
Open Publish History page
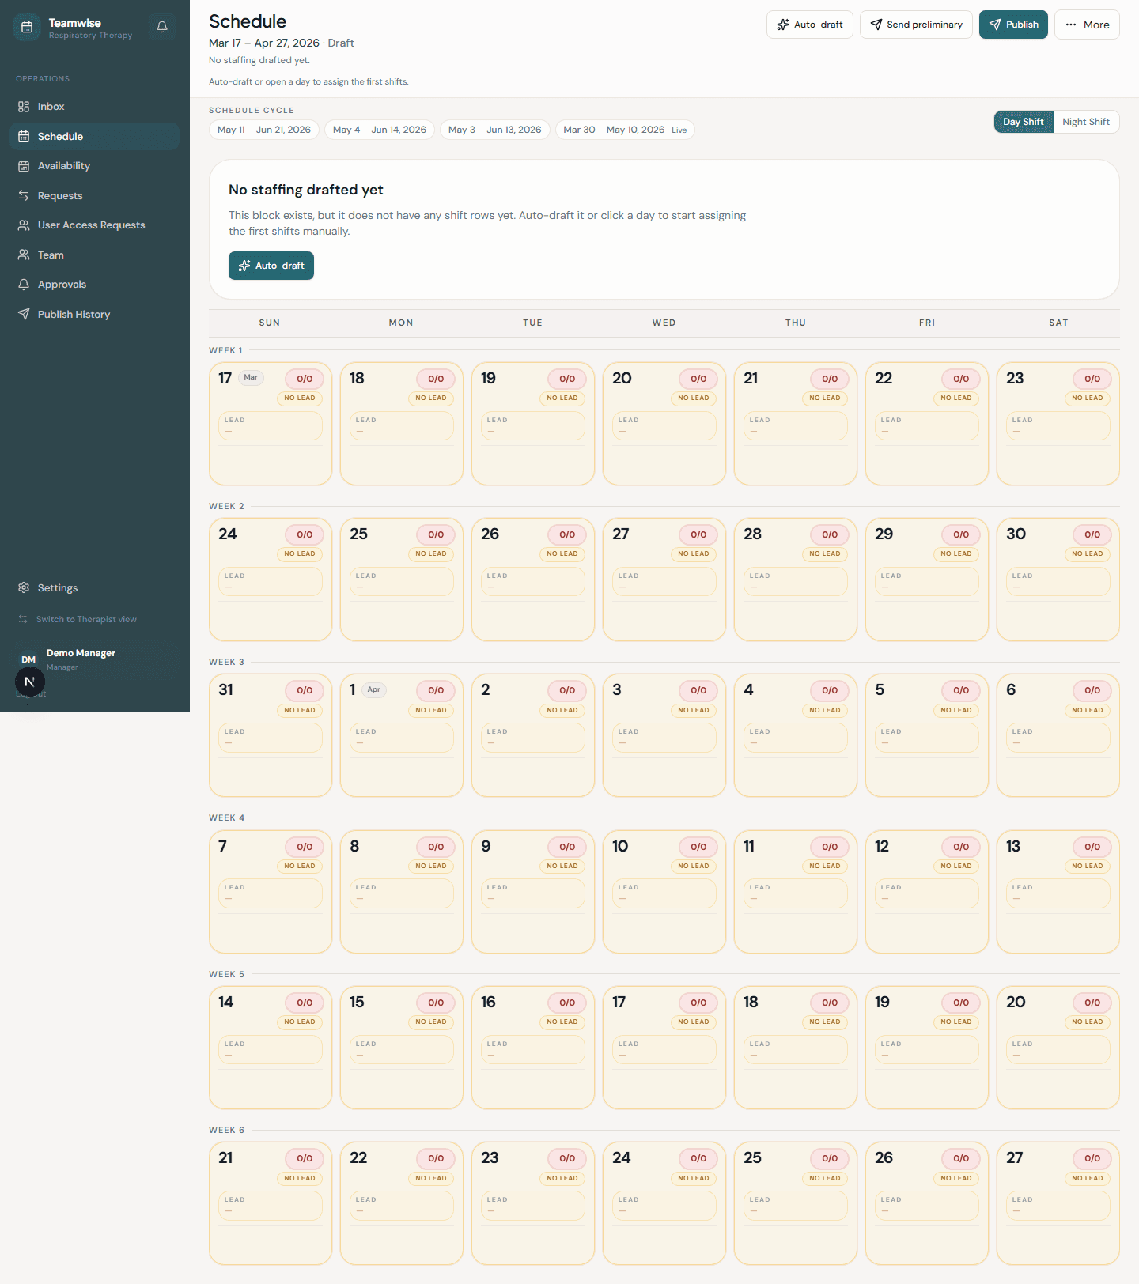[x=94, y=314]
